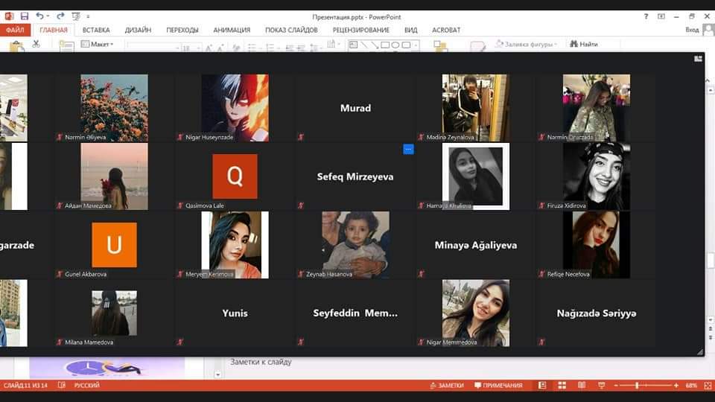Click the Minayə Ağaliyeva name tile
715x402 pixels.
pos(476,245)
